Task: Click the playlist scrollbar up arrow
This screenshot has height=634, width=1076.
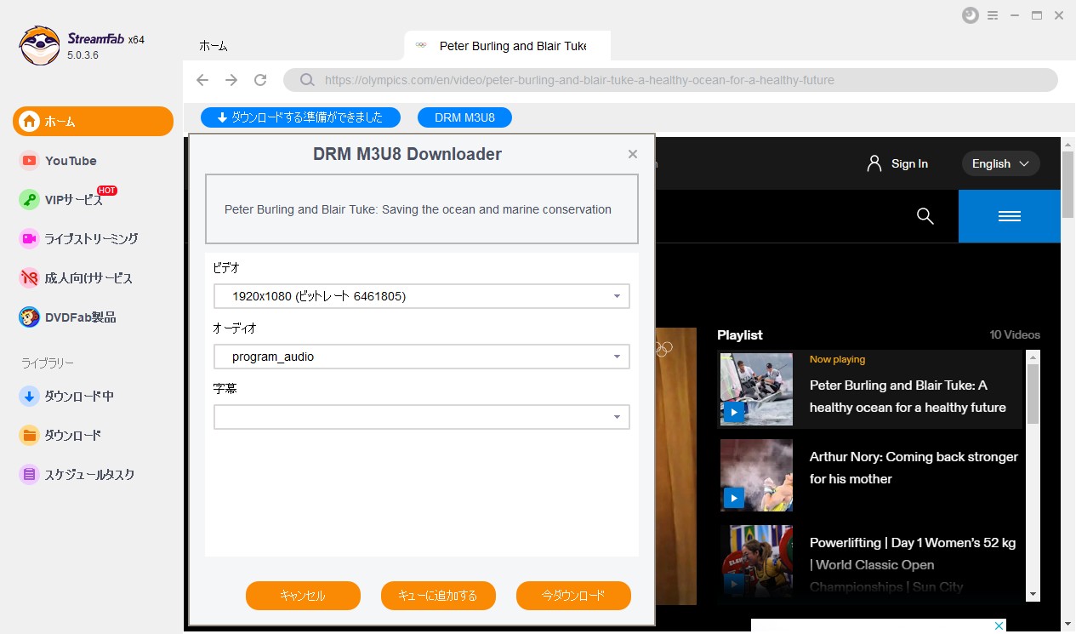Action: click(1033, 357)
